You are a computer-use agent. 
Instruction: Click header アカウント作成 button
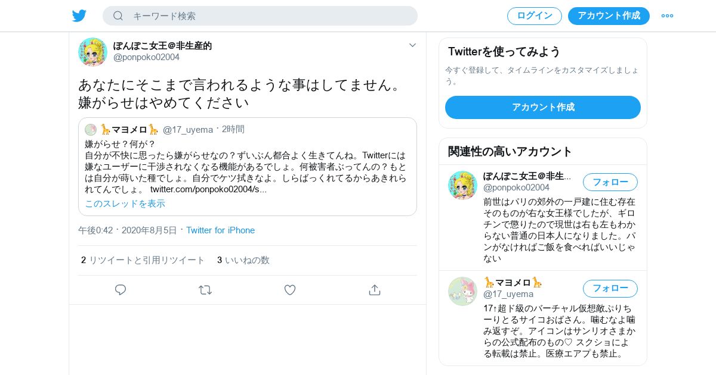pyautogui.click(x=609, y=16)
